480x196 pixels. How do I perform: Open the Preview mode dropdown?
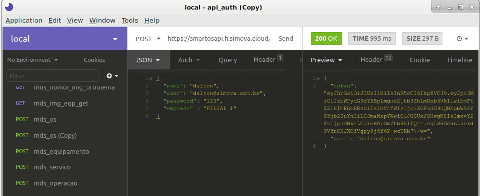(327, 60)
